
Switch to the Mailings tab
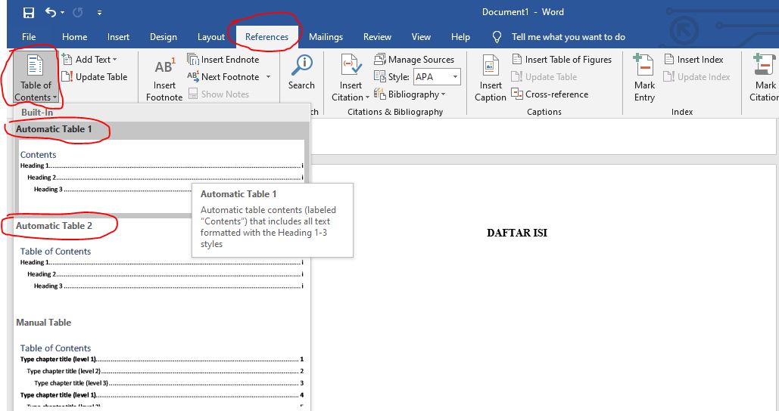(x=326, y=37)
